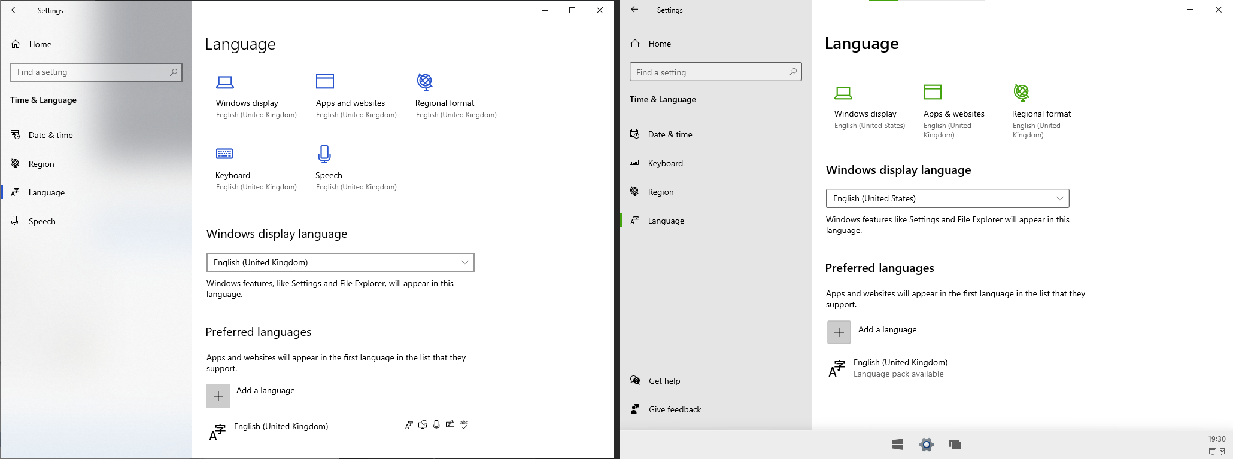The height and width of the screenshot is (459, 1233).
Task: Open Speech in left Settings sidebar
Action: (96, 221)
